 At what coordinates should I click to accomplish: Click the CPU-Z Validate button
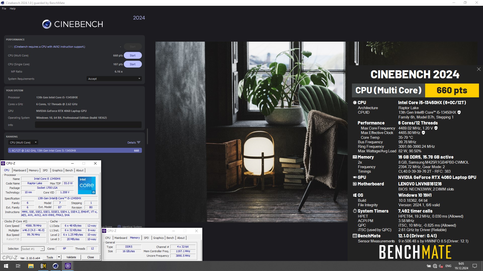click(71, 257)
